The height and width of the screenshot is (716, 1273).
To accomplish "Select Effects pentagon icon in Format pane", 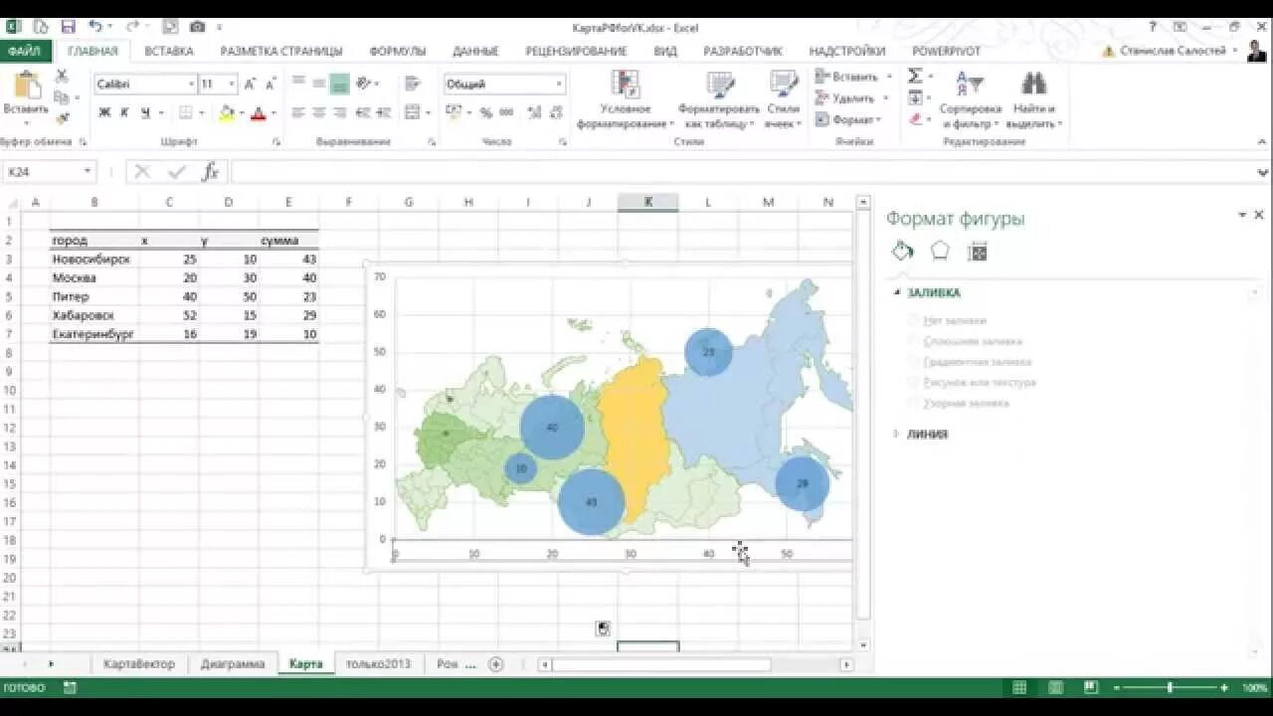I will tap(940, 252).
